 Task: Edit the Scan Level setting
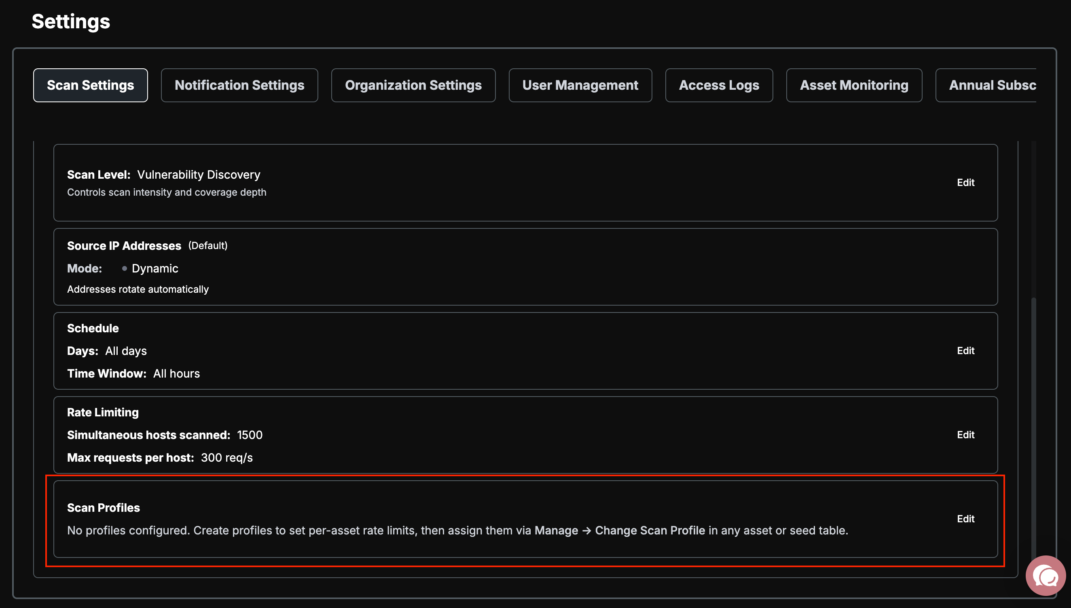pos(965,182)
